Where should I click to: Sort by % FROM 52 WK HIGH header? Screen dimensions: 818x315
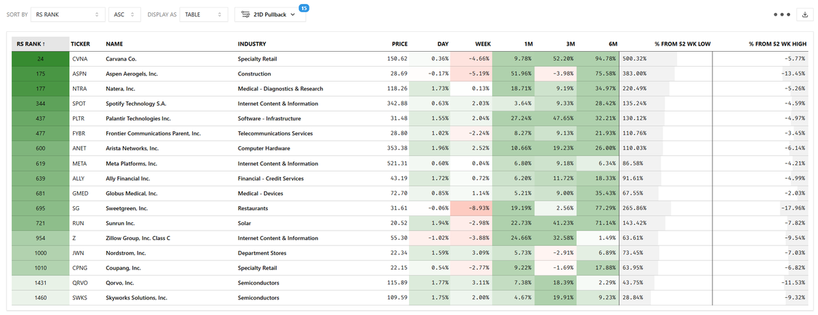[777, 44]
